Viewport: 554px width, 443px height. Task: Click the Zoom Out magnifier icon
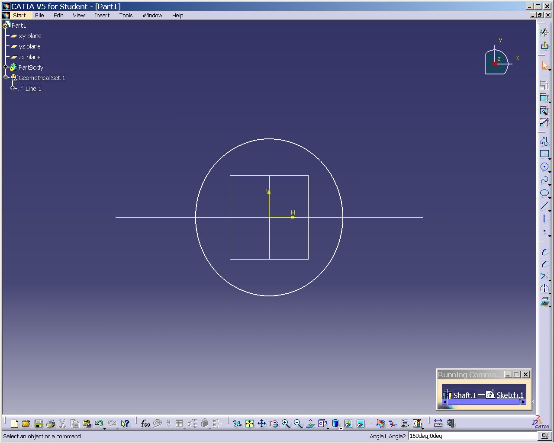point(298,424)
